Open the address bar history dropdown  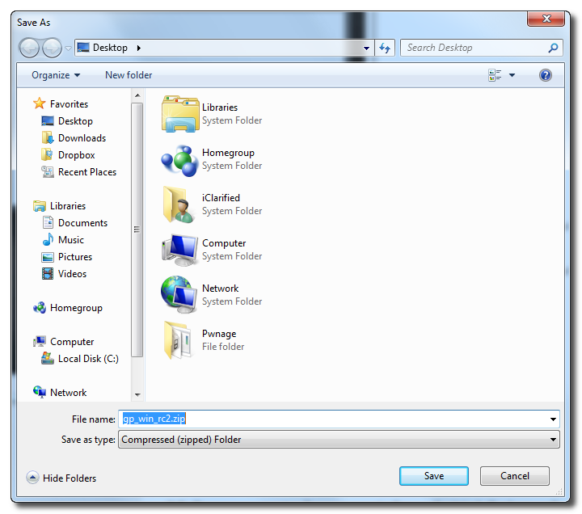point(366,48)
